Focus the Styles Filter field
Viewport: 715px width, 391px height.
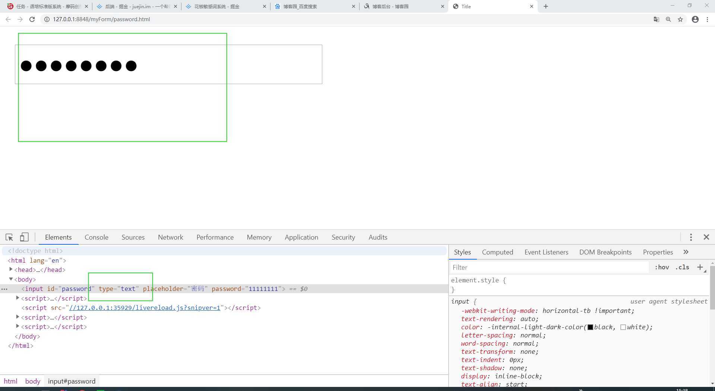tap(550, 267)
